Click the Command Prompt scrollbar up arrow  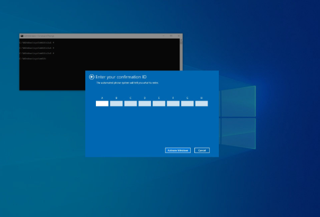coord(181,40)
